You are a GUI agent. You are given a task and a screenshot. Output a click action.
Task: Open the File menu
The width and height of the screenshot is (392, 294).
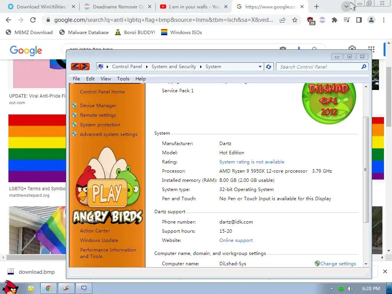point(76,79)
